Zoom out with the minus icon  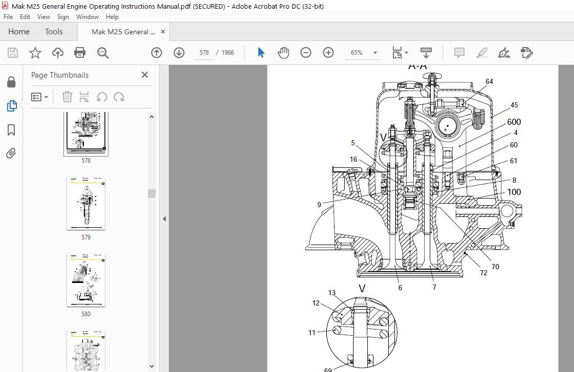coord(305,53)
